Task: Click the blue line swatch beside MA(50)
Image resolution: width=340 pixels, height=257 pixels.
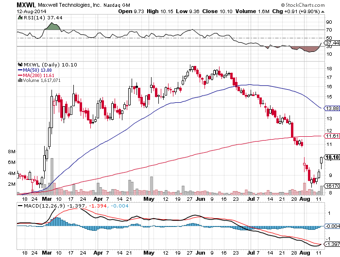Action: point(20,70)
